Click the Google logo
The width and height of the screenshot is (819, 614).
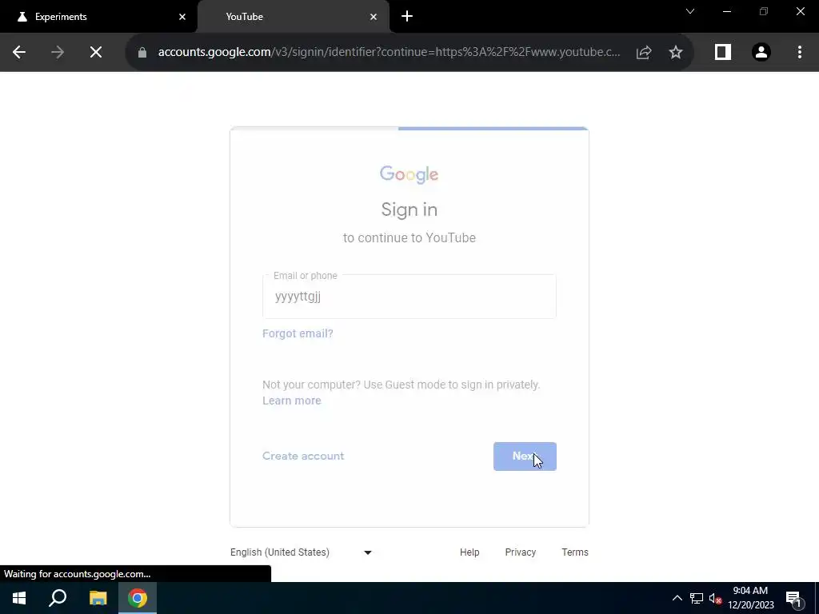[x=409, y=174]
